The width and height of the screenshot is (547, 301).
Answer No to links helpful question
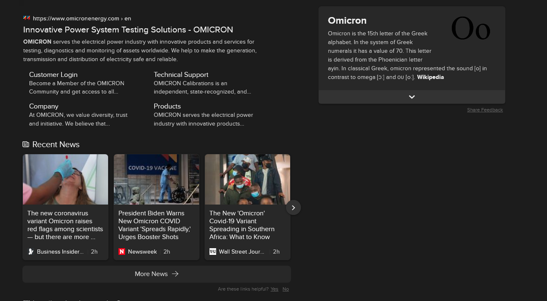click(286, 289)
